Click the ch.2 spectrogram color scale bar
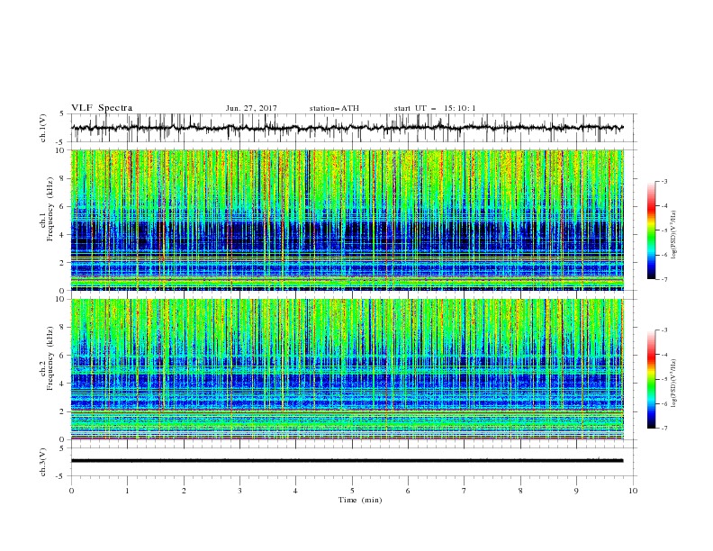 pos(651,379)
